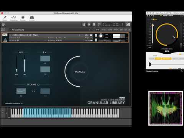The width and height of the screenshot is (184, 138).
Task: Load the next instrument with the right arrow
Action: click(x=82, y=35)
